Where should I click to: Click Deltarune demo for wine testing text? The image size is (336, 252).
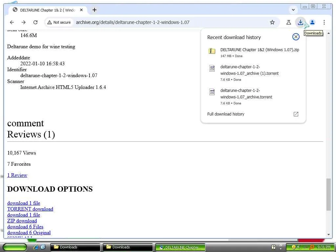[41, 47]
